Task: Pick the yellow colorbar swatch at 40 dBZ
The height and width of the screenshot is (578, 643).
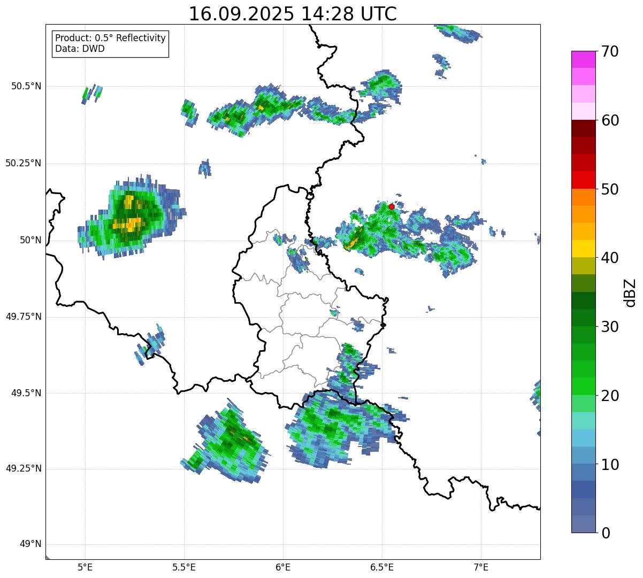Action: [x=583, y=249]
